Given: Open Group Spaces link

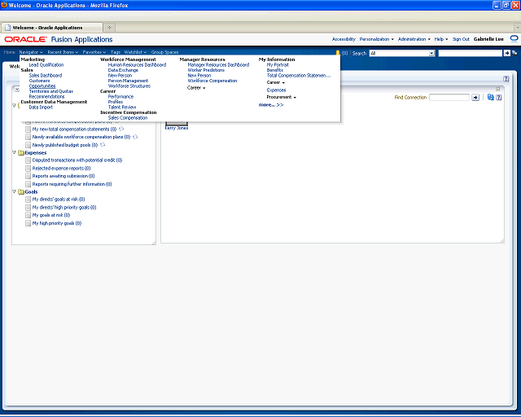Looking at the screenshot, I should (x=164, y=52).
